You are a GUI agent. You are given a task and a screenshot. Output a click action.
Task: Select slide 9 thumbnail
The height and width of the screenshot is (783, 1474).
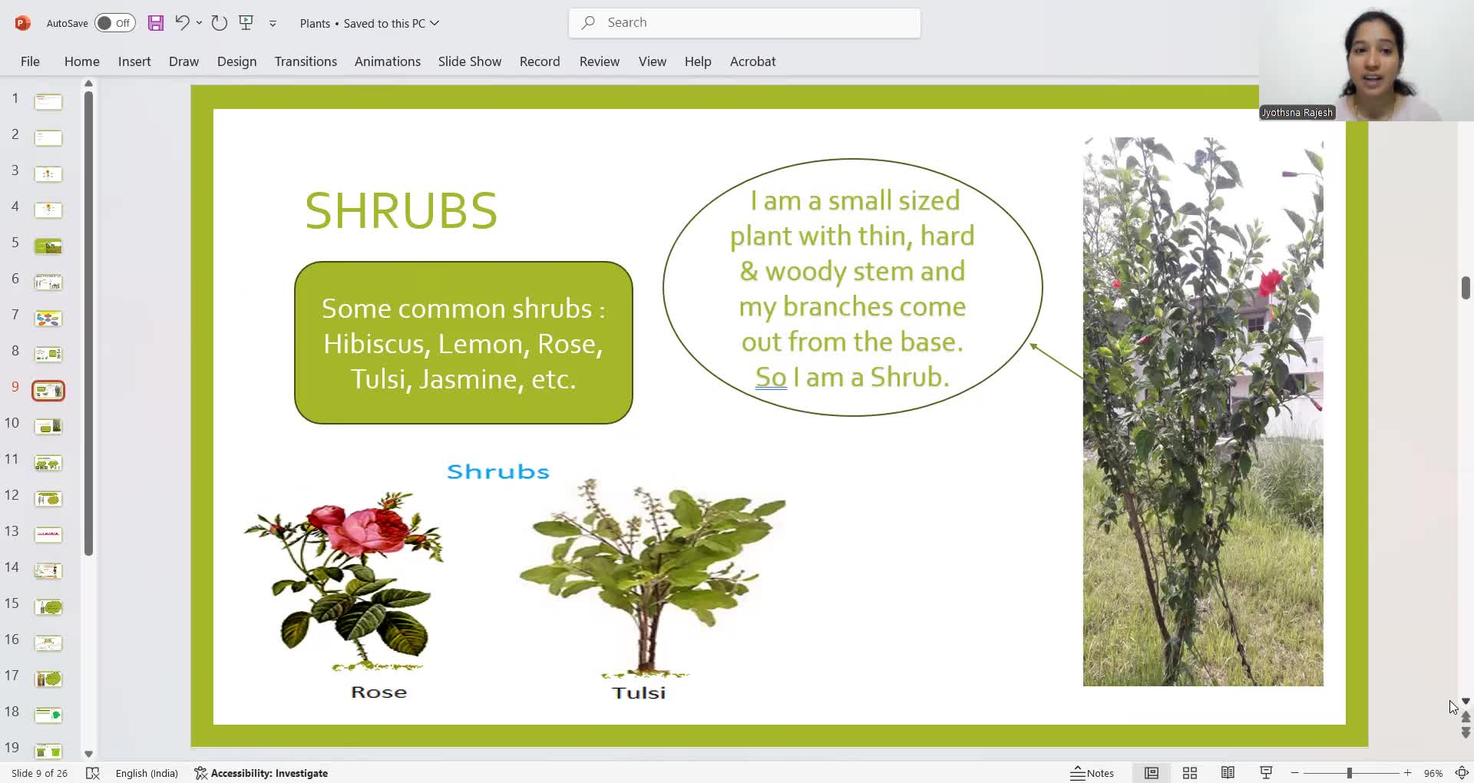(x=48, y=391)
